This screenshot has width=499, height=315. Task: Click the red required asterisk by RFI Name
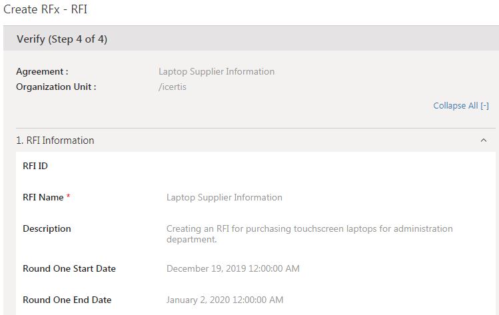[69, 197]
